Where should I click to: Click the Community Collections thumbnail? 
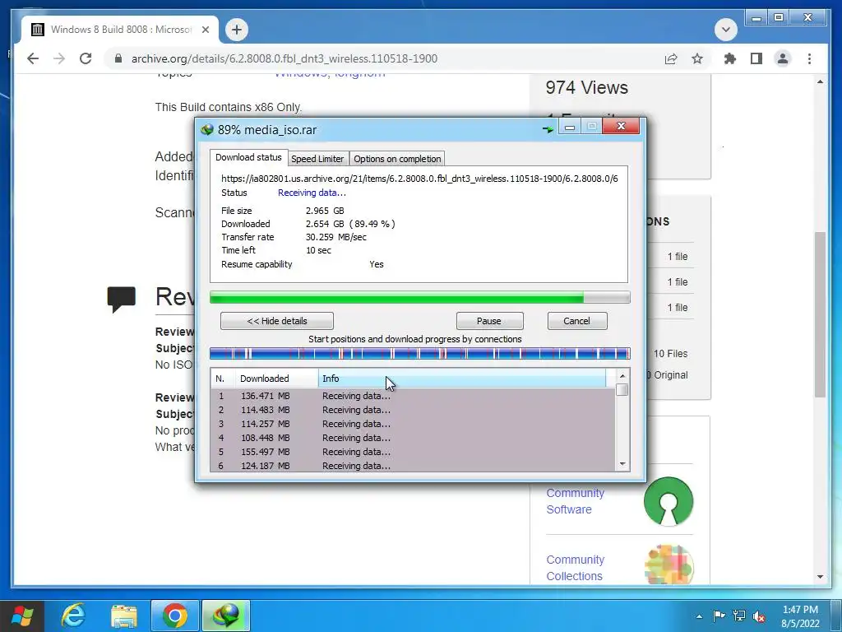pos(669,564)
